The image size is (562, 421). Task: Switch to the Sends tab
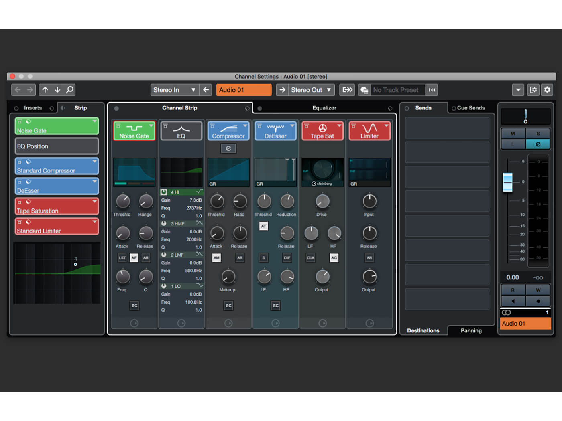[x=424, y=108]
